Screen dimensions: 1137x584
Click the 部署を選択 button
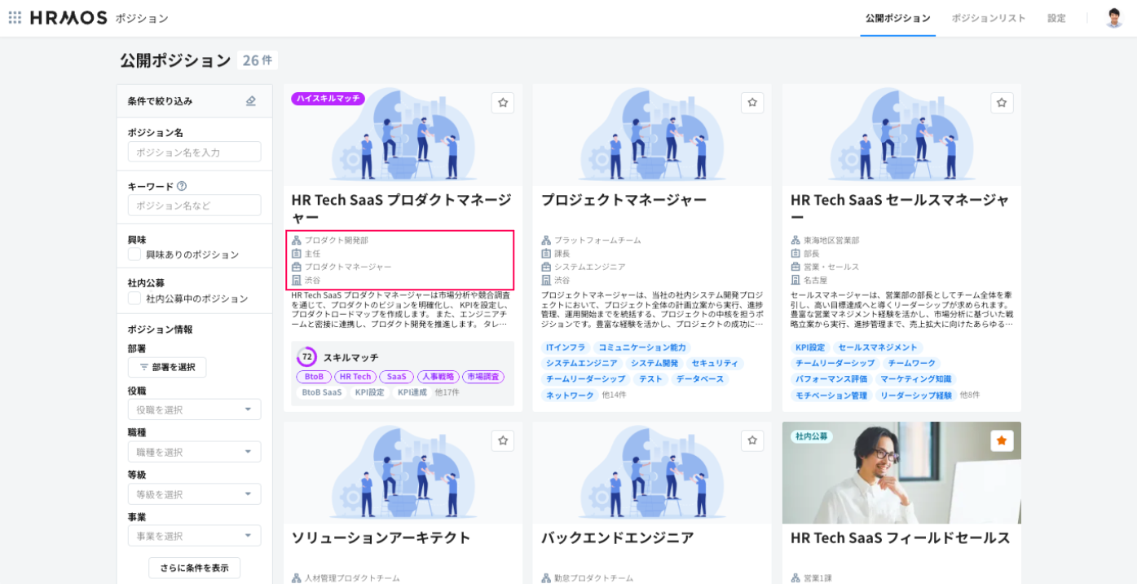[167, 367]
